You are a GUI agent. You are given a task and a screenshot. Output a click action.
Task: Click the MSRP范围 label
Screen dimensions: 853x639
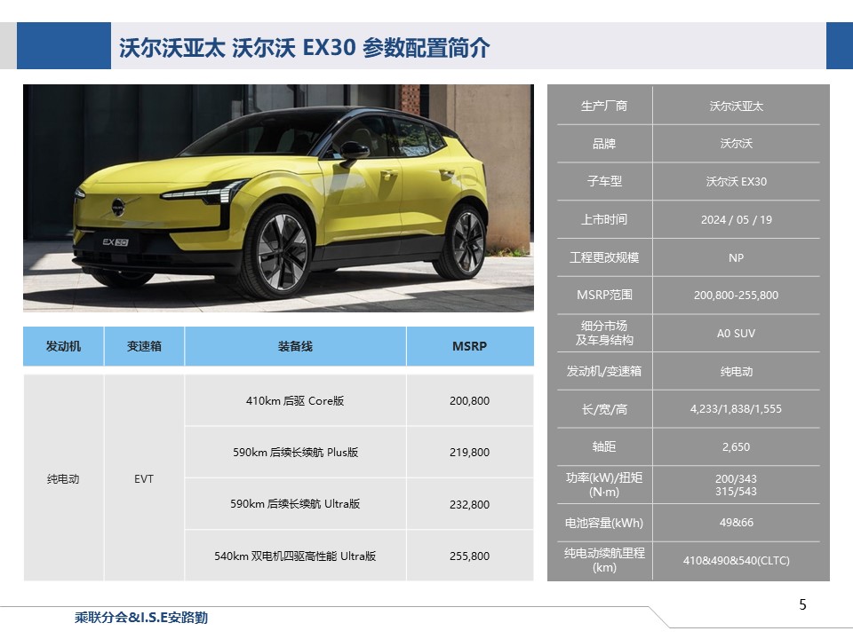click(x=604, y=295)
